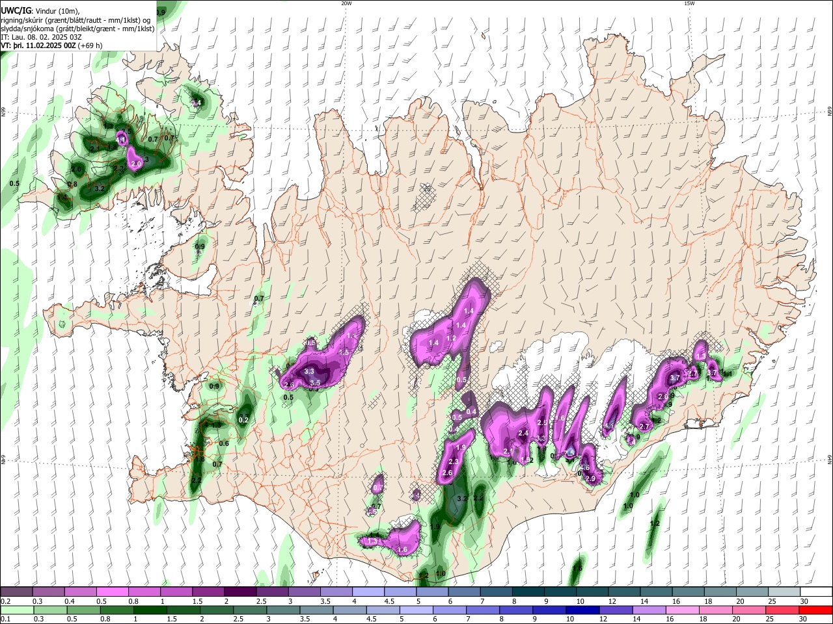
Task: Click the "UWC/IG" title text
Action: pos(16,11)
